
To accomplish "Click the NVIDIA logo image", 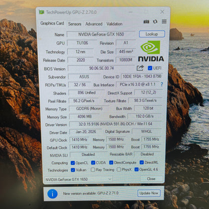I will pos(151,51).
